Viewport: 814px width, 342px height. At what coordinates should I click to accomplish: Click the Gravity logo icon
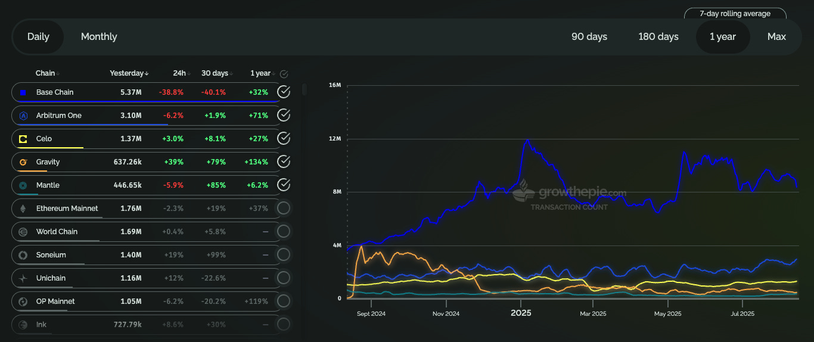[x=23, y=162]
